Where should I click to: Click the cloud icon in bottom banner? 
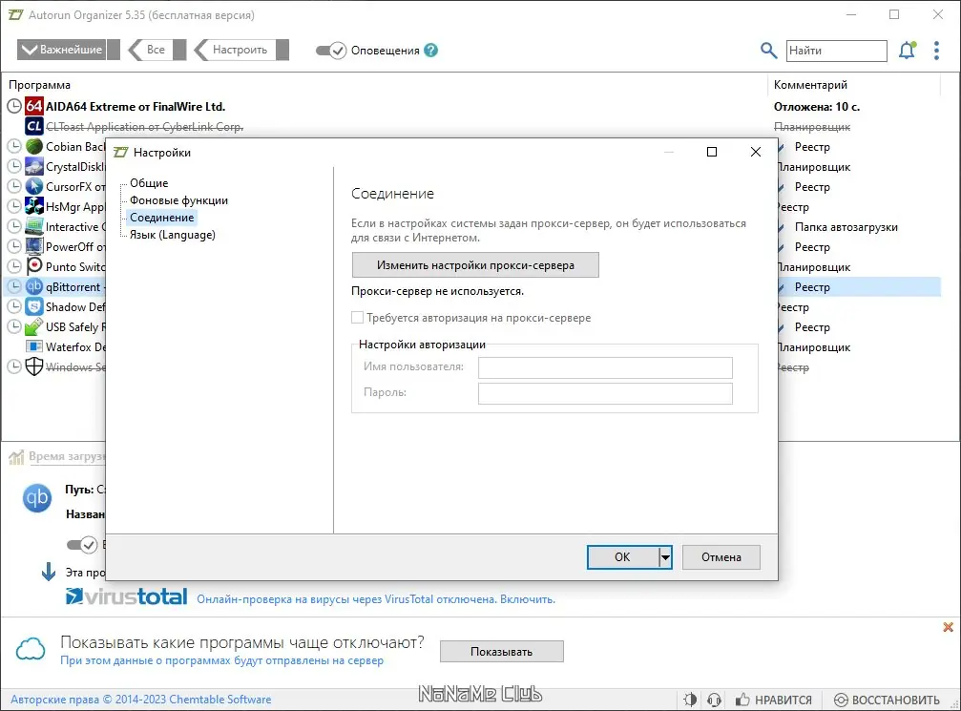click(31, 649)
